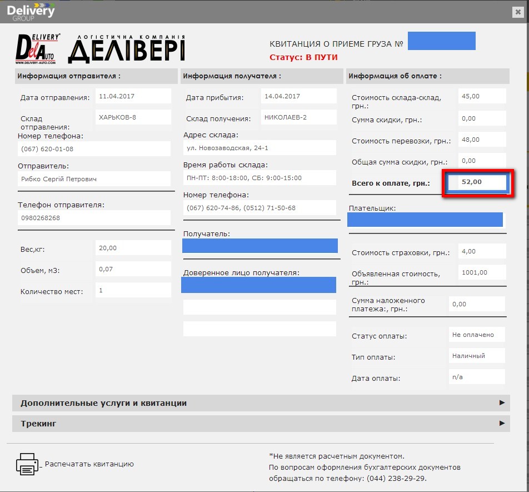Image resolution: width=529 pixels, height=492 pixels.
Task: Select the phone number (067) 620-01-08 field
Action: point(94,149)
